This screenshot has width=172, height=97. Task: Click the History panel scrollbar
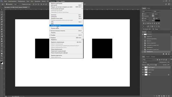[x=171, y=43]
